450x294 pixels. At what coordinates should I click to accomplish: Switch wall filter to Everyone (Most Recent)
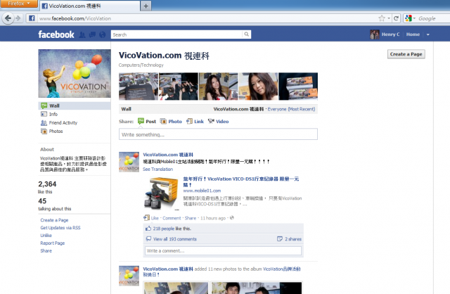(291, 109)
